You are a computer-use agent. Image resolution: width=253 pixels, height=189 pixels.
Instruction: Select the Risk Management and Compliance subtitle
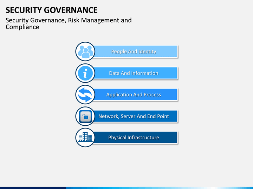[x=69, y=24]
